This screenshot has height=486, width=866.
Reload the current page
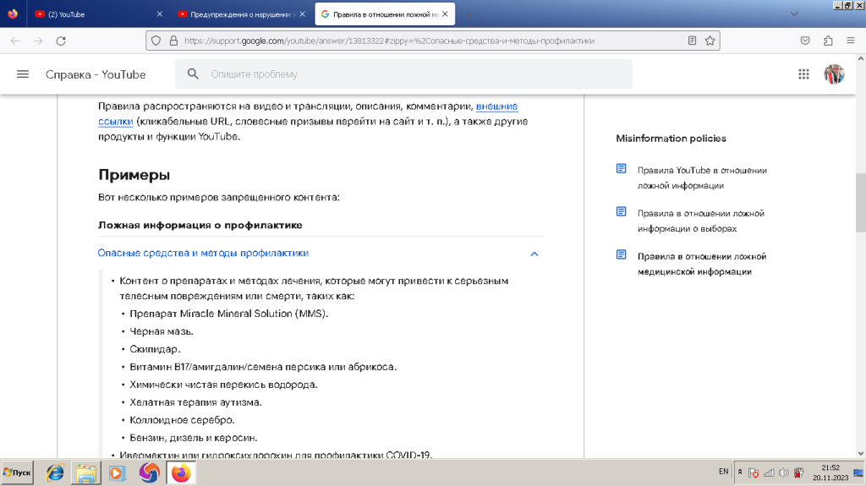60,40
